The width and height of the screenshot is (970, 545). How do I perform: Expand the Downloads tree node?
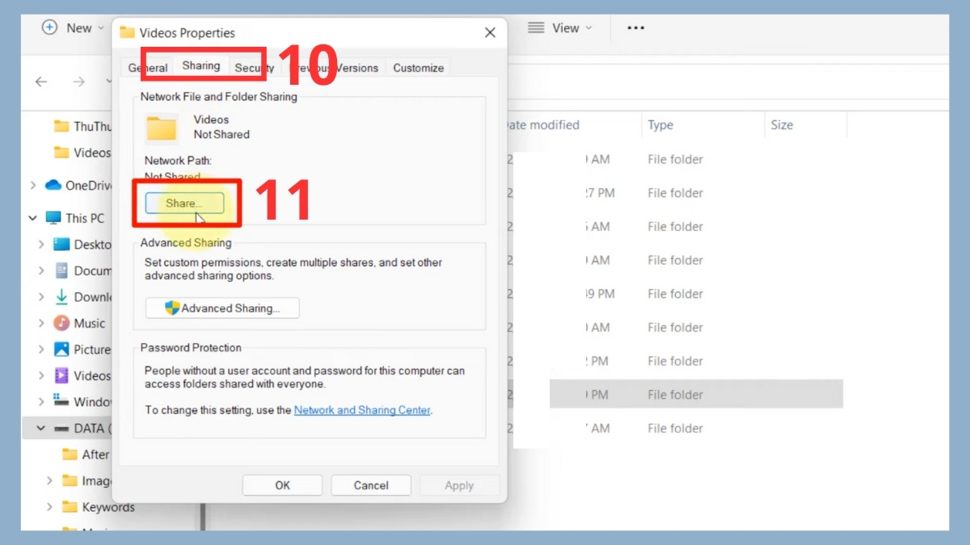point(42,297)
